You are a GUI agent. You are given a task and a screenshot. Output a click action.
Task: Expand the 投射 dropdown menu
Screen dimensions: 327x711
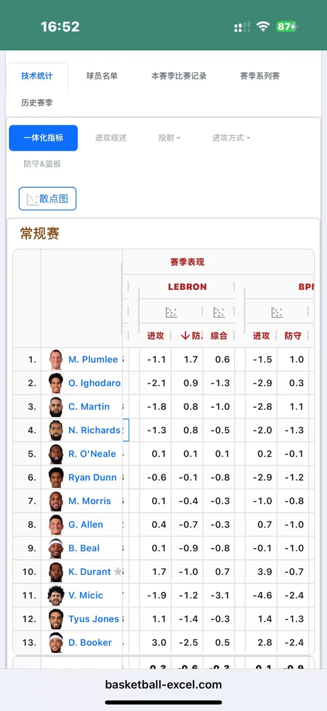coord(169,138)
